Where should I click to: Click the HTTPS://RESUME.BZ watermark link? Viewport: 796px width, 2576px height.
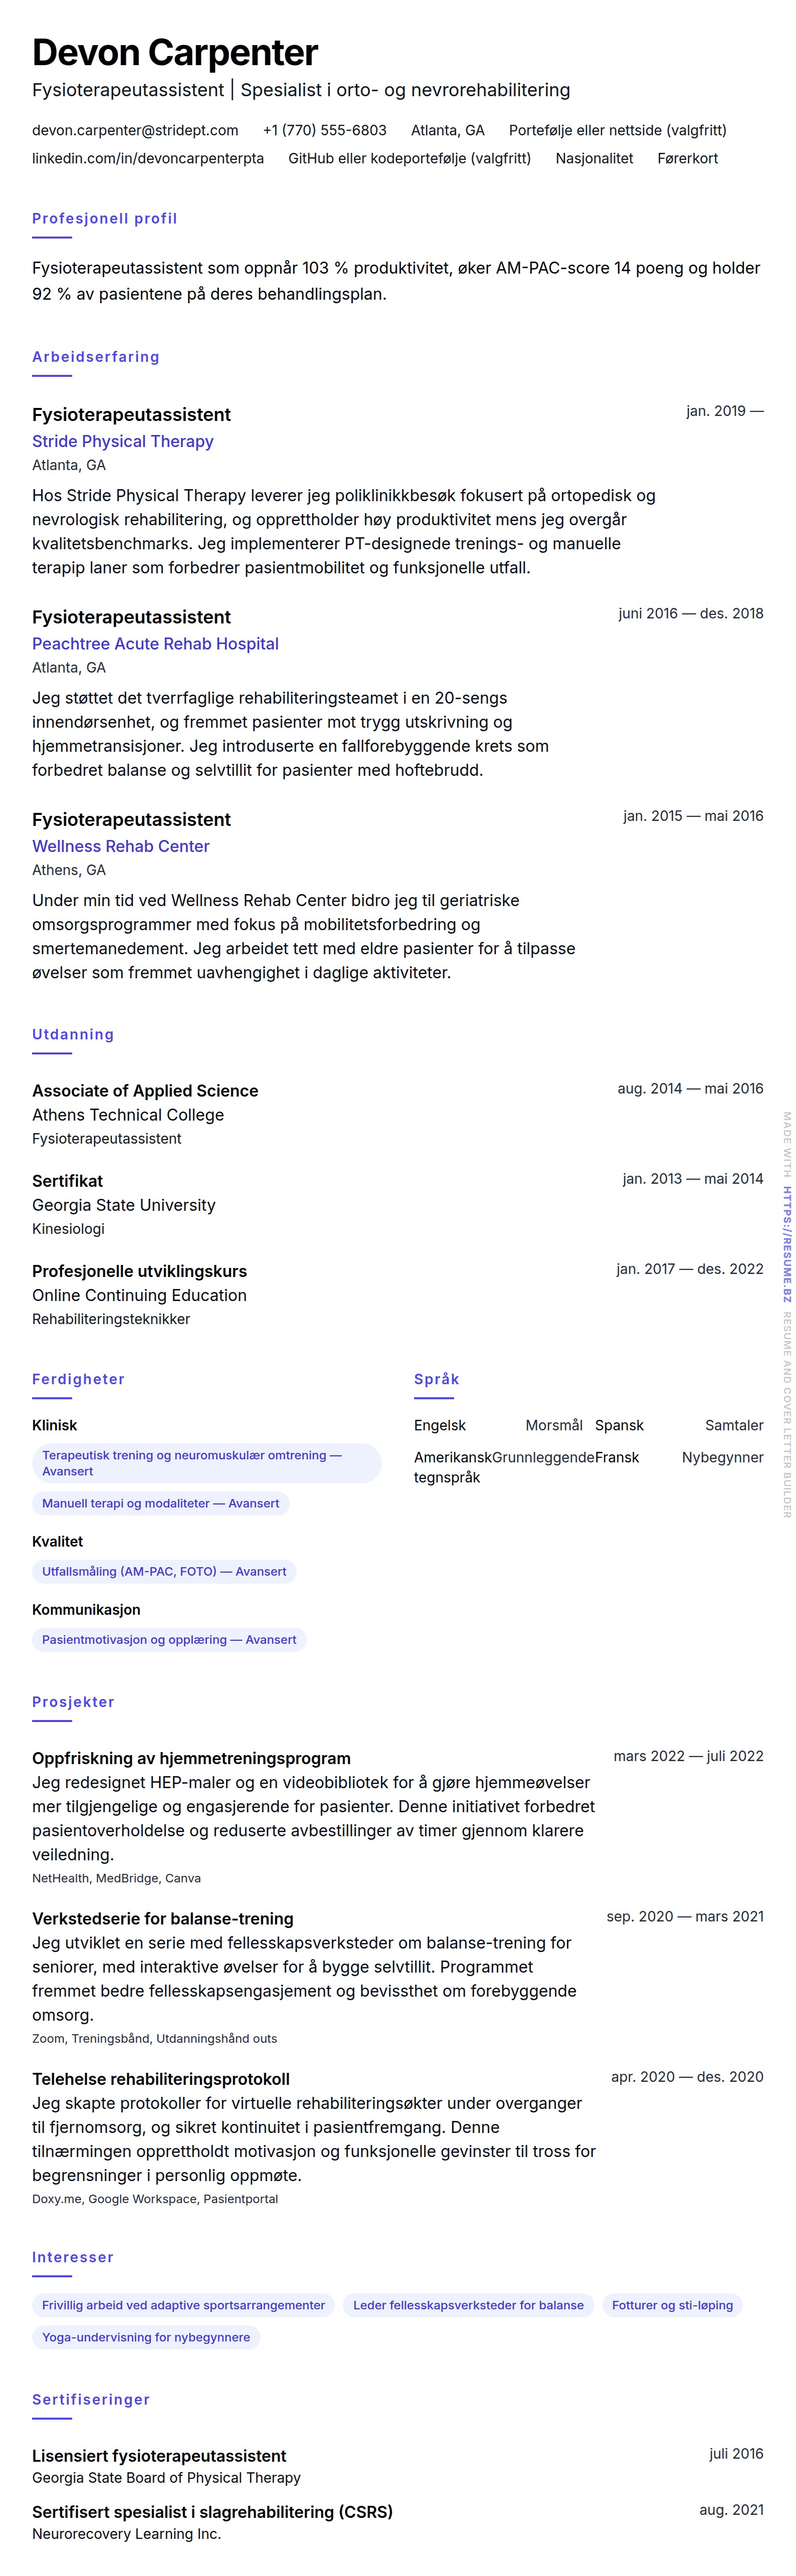787,1244
